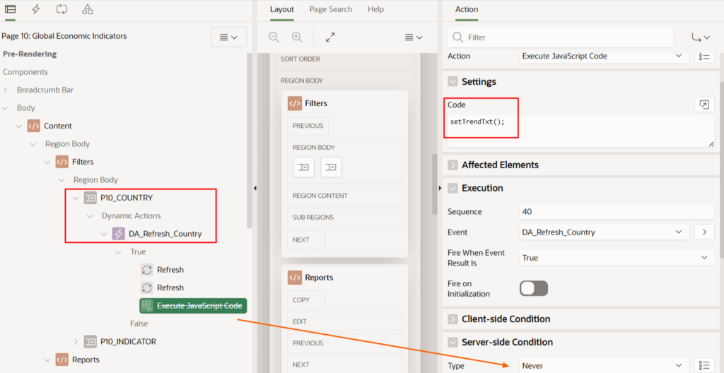The width and height of the screenshot is (724, 373).
Task: Open the code editor popup for Code
Action: (x=704, y=105)
